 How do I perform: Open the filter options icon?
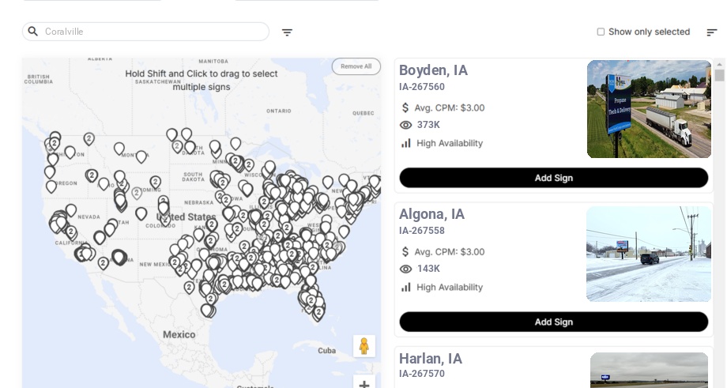287,32
